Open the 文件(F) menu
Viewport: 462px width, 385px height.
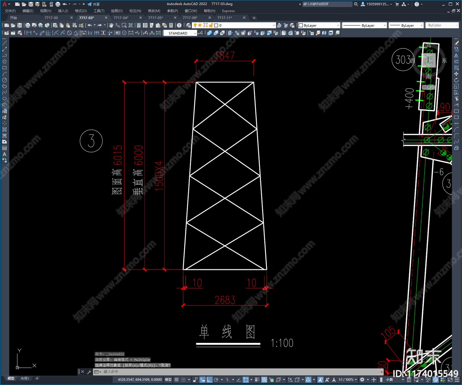point(10,11)
